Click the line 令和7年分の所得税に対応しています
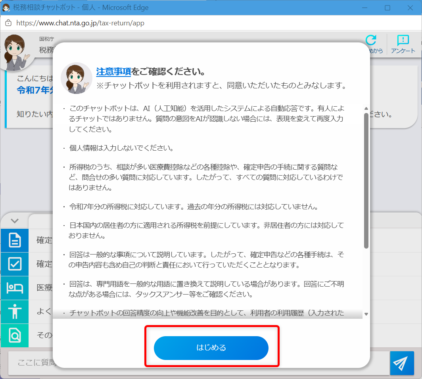422x379 pixels. pyautogui.click(x=194, y=207)
